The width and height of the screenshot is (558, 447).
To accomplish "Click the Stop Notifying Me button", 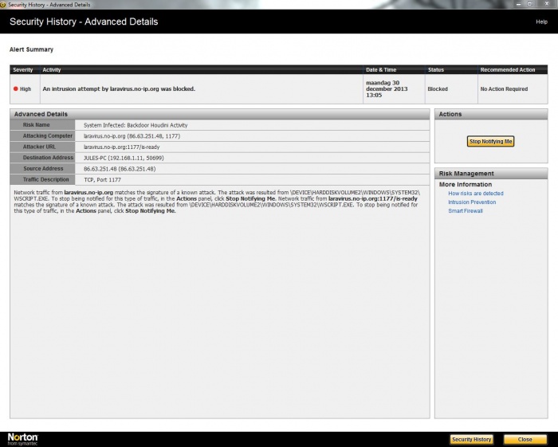I will pos(490,142).
